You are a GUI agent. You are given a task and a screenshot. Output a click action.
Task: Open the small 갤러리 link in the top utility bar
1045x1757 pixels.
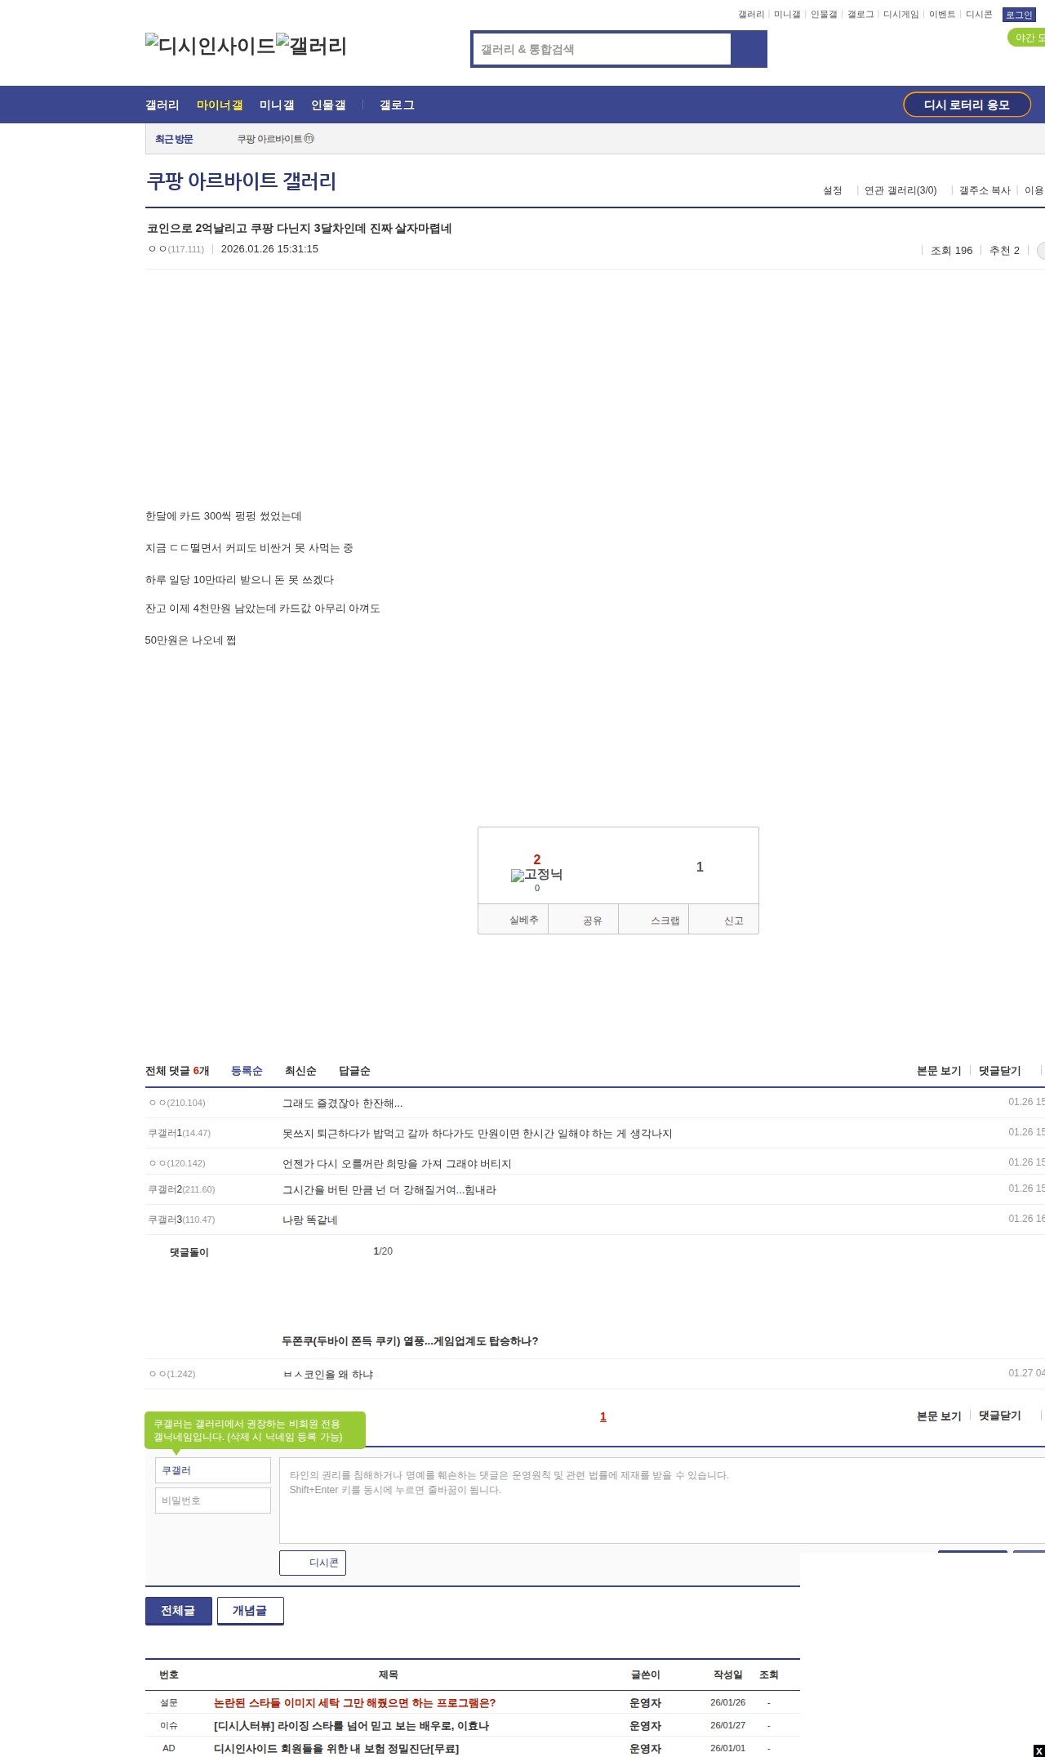coord(751,15)
